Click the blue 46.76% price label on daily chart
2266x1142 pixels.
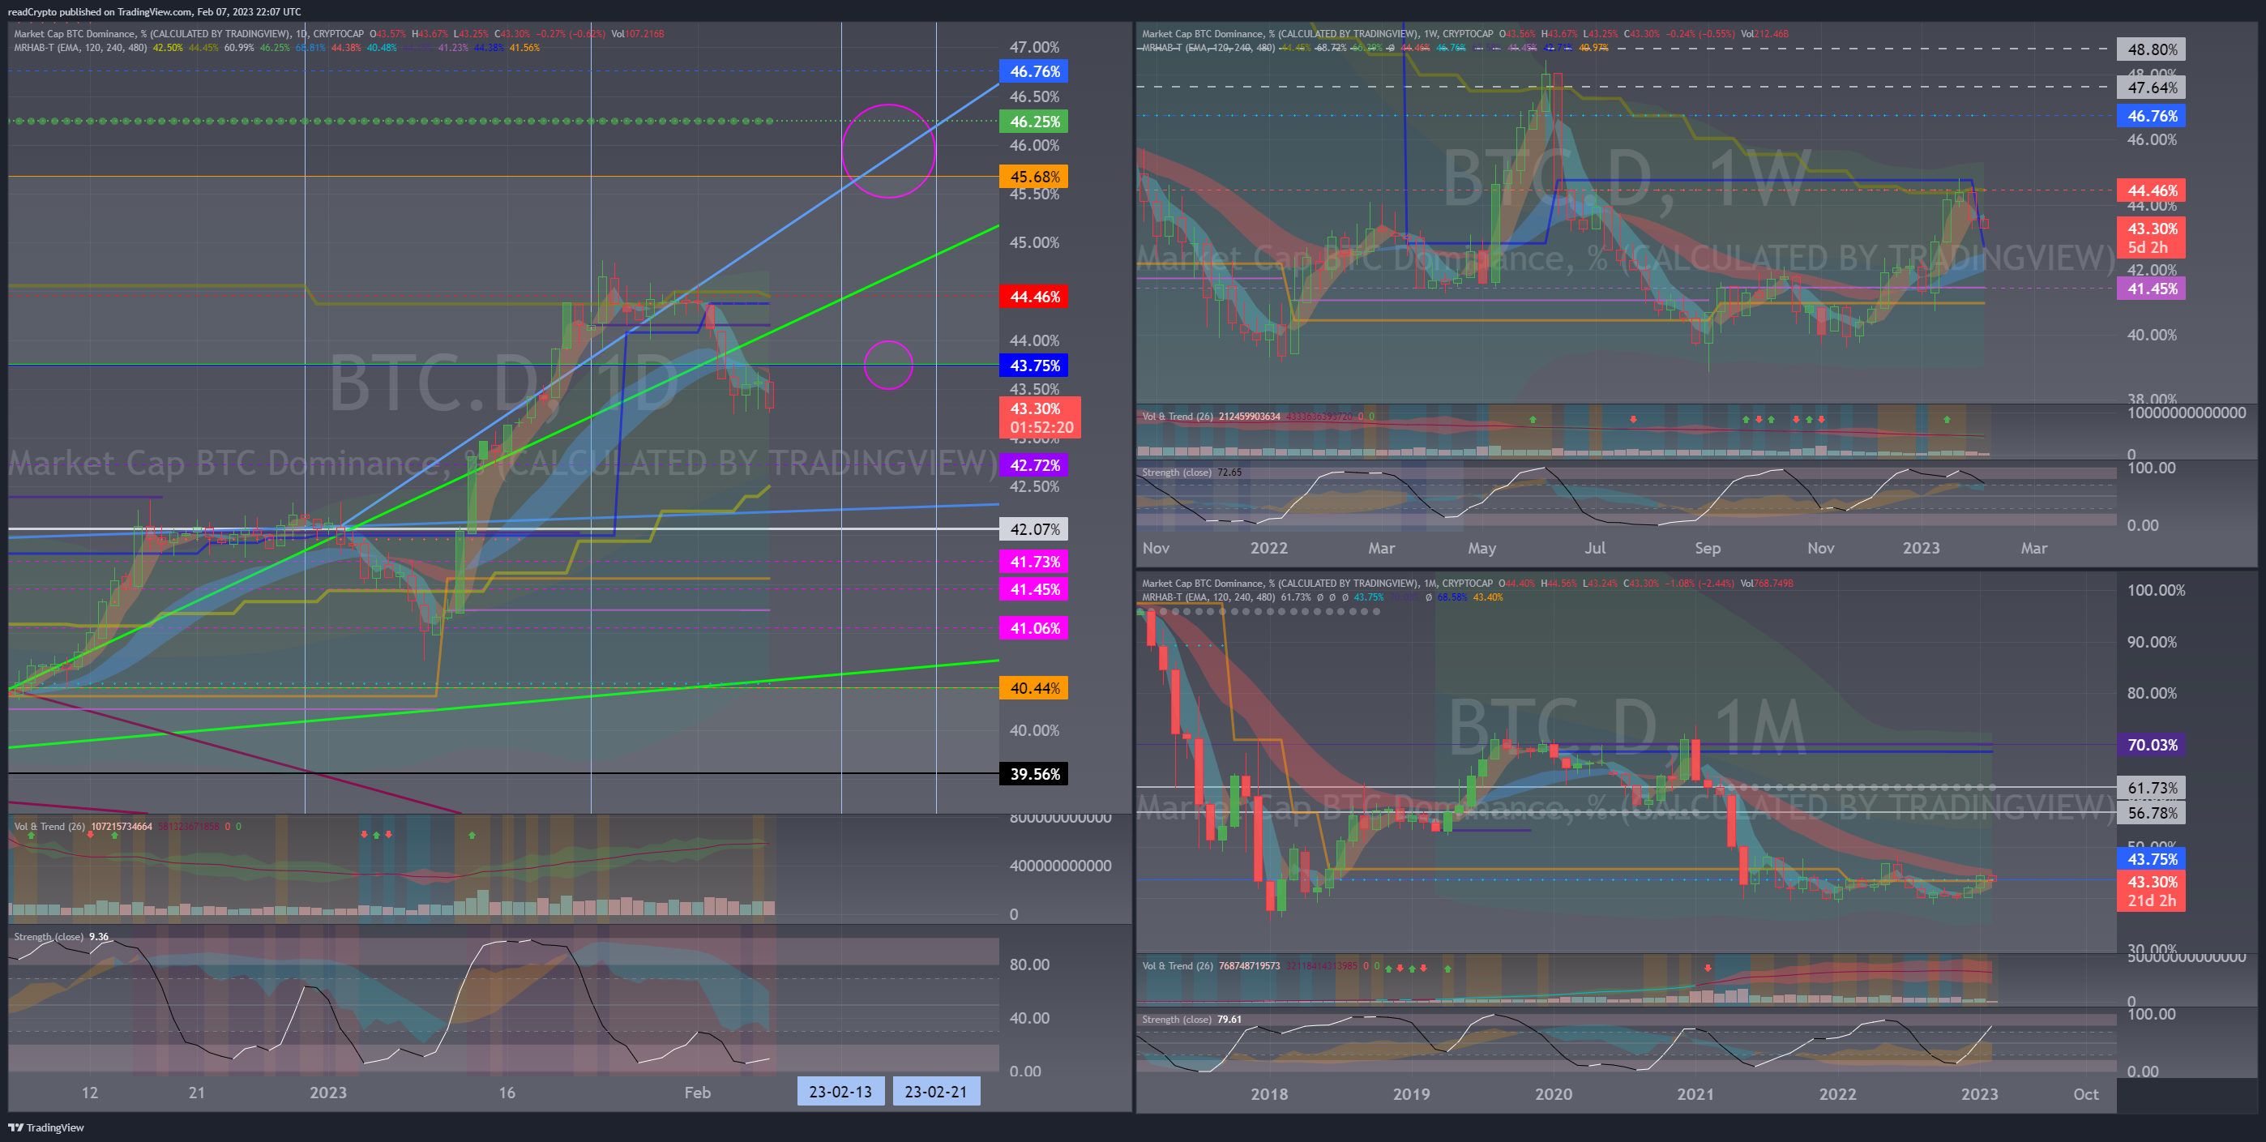[1033, 71]
